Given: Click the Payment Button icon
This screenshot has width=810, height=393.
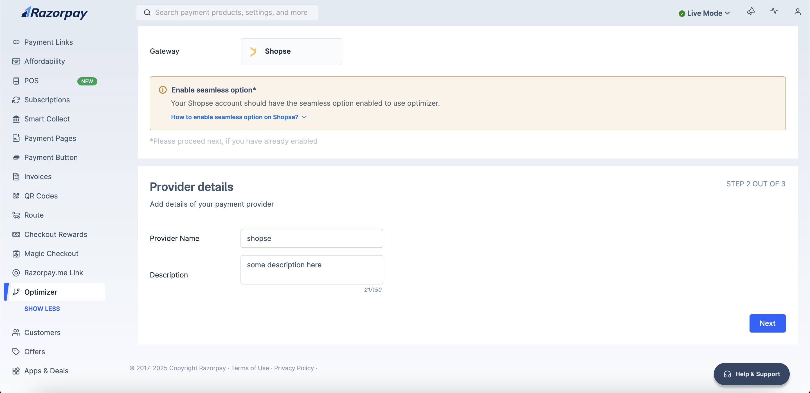Looking at the screenshot, I should 16,157.
